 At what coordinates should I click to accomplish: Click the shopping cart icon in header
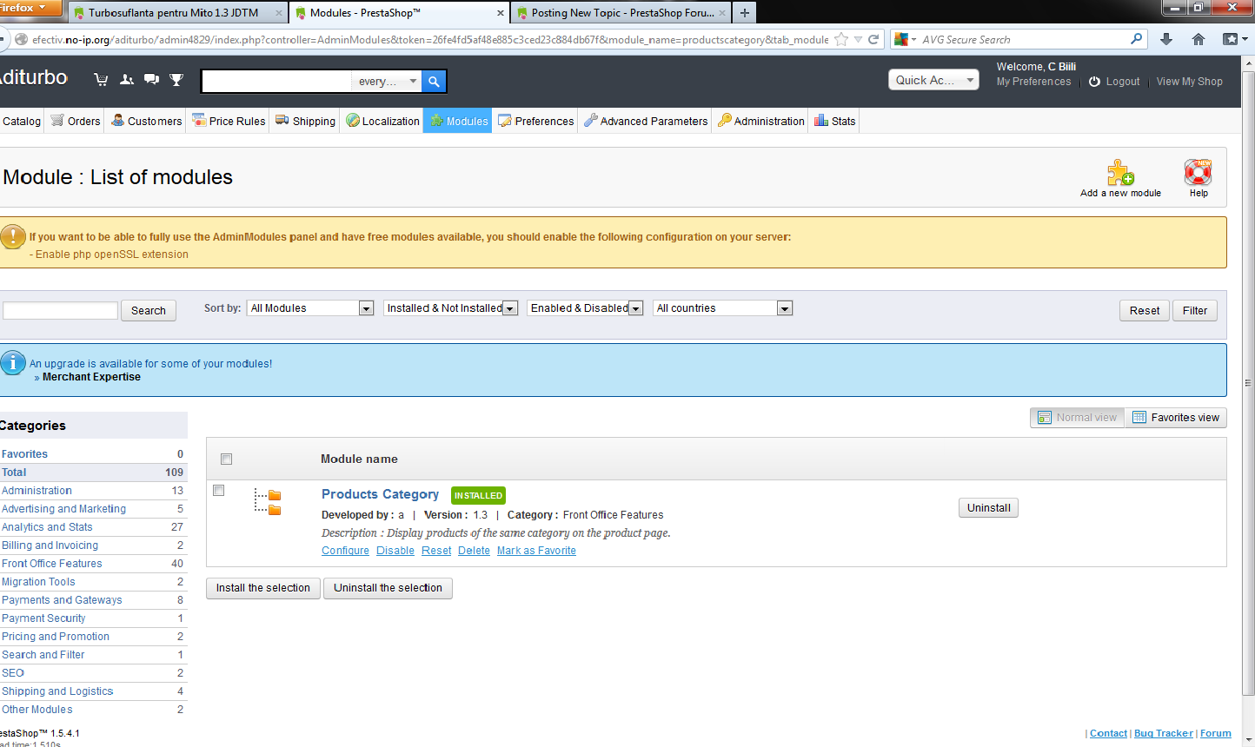click(101, 80)
